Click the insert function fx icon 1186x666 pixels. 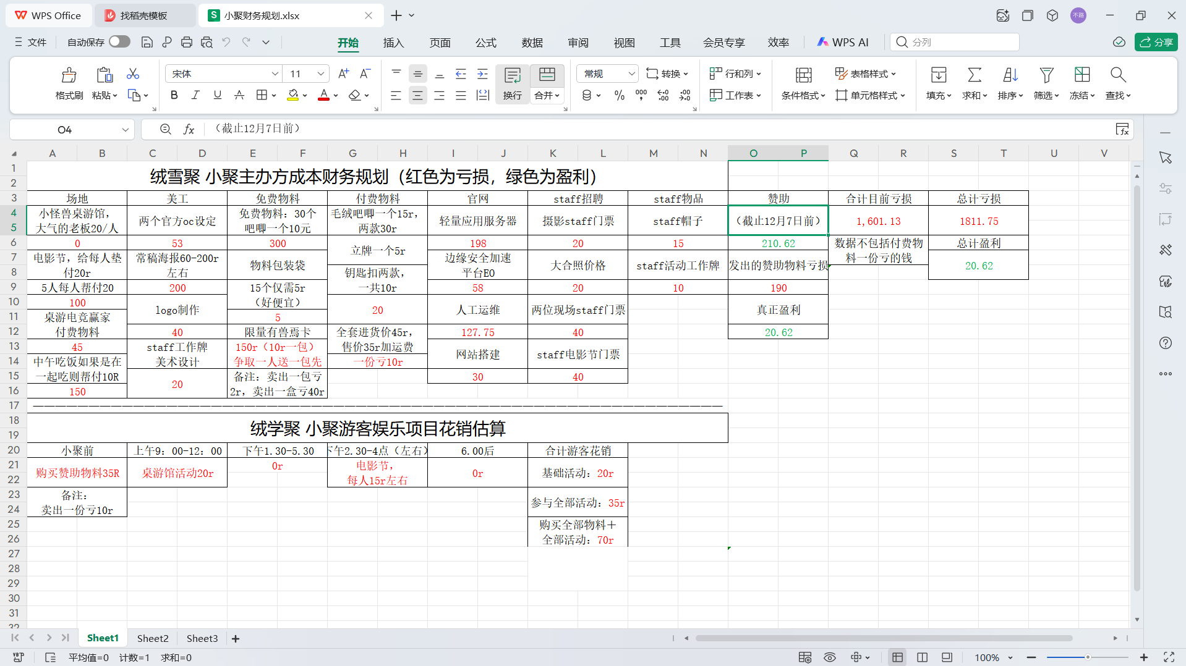pyautogui.click(x=189, y=129)
